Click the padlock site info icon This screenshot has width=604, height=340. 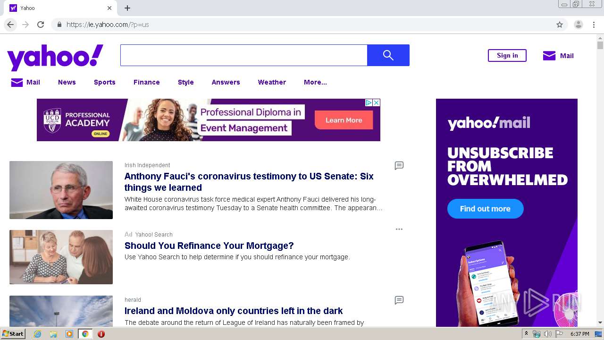click(x=59, y=25)
